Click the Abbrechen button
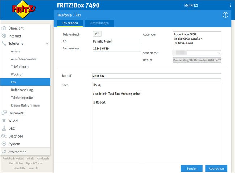 pyautogui.click(x=216, y=169)
